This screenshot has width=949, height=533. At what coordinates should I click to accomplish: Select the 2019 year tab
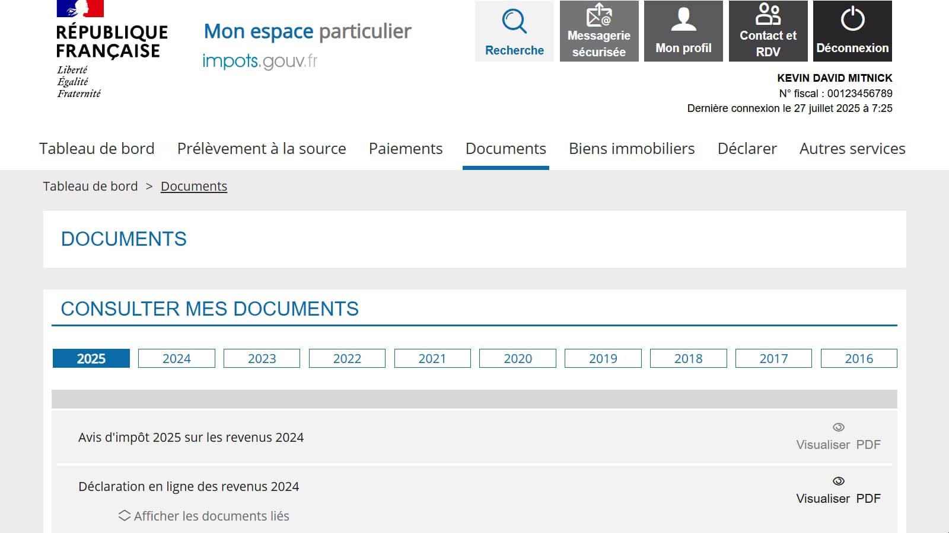(x=603, y=358)
